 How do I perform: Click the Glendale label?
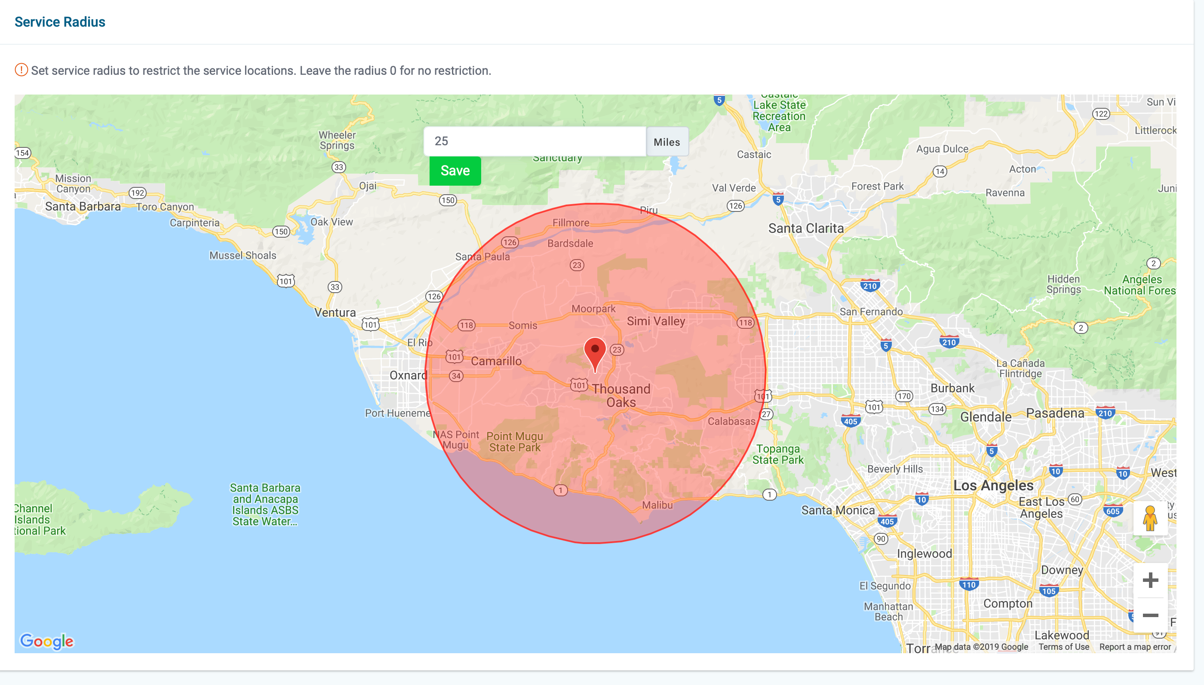tap(986, 417)
